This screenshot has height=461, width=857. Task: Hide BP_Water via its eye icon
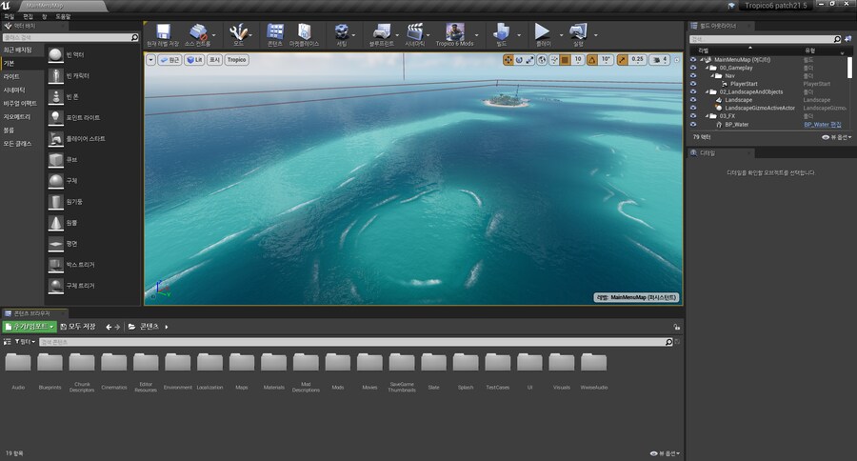point(693,124)
